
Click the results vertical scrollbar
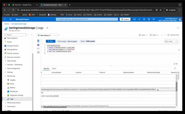[176, 85]
